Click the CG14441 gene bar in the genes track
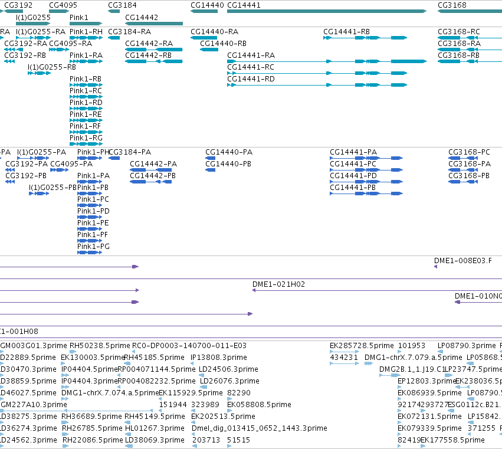 point(327,11)
